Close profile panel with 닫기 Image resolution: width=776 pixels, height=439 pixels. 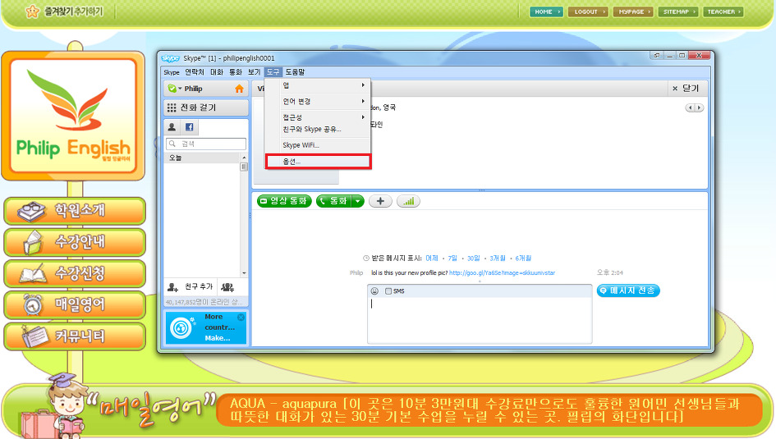686,88
